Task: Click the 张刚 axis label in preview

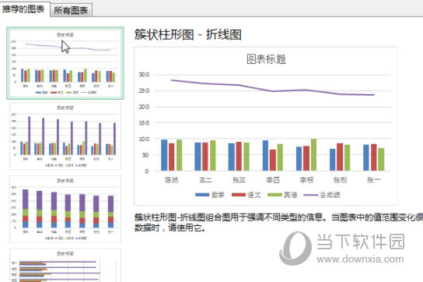Action: click(x=340, y=180)
